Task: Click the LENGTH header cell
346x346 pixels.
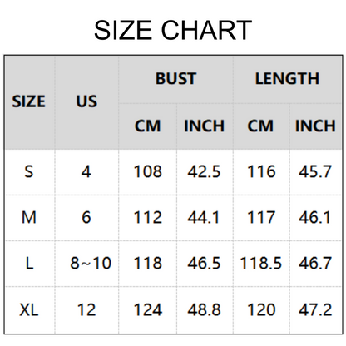Action: (x=287, y=78)
